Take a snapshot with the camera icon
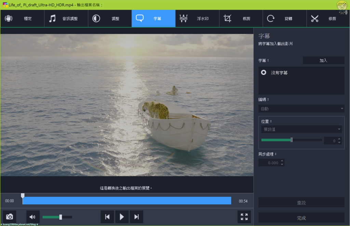This screenshot has height=226, width=350. 9,217
